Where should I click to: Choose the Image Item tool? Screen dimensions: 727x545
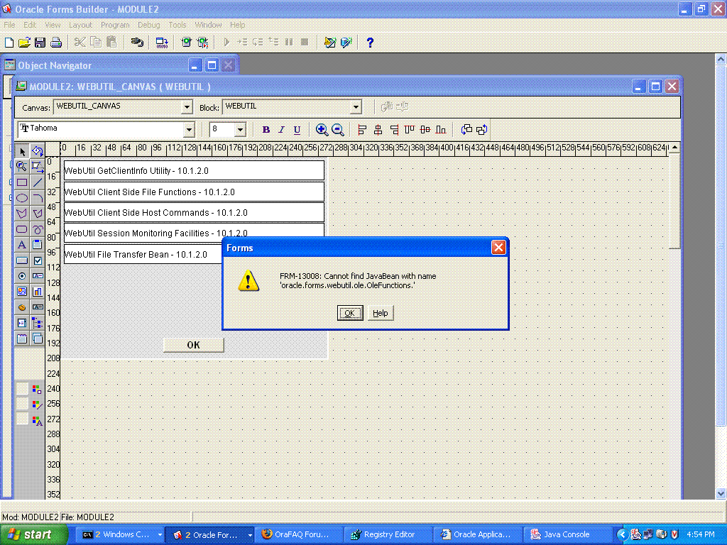pyautogui.click(x=22, y=292)
